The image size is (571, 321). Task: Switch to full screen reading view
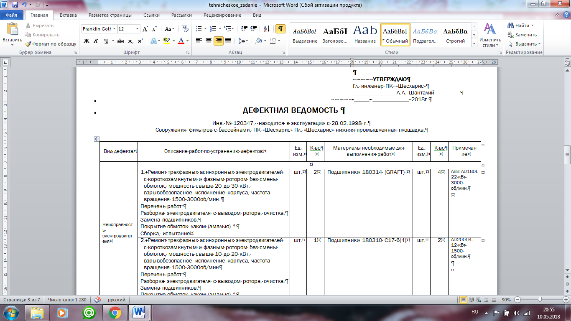tap(472, 300)
